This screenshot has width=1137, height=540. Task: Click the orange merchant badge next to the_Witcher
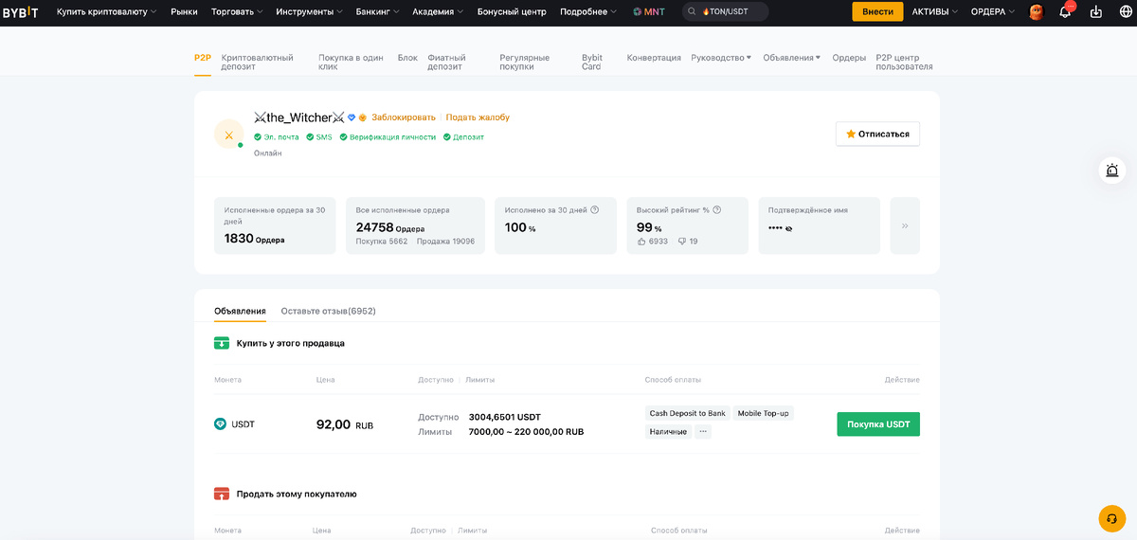362,117
